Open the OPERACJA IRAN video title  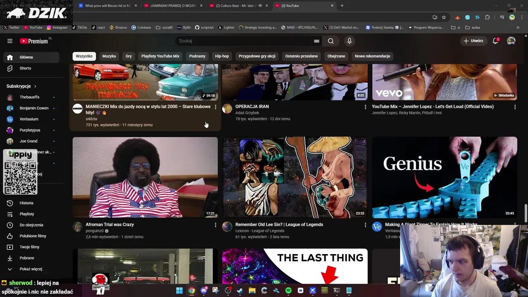coord(252,106)
